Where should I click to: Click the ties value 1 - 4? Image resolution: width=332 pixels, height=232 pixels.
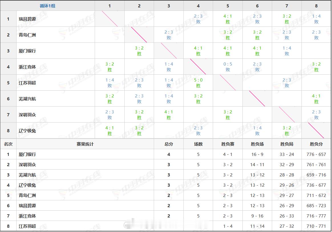[228, 226]
